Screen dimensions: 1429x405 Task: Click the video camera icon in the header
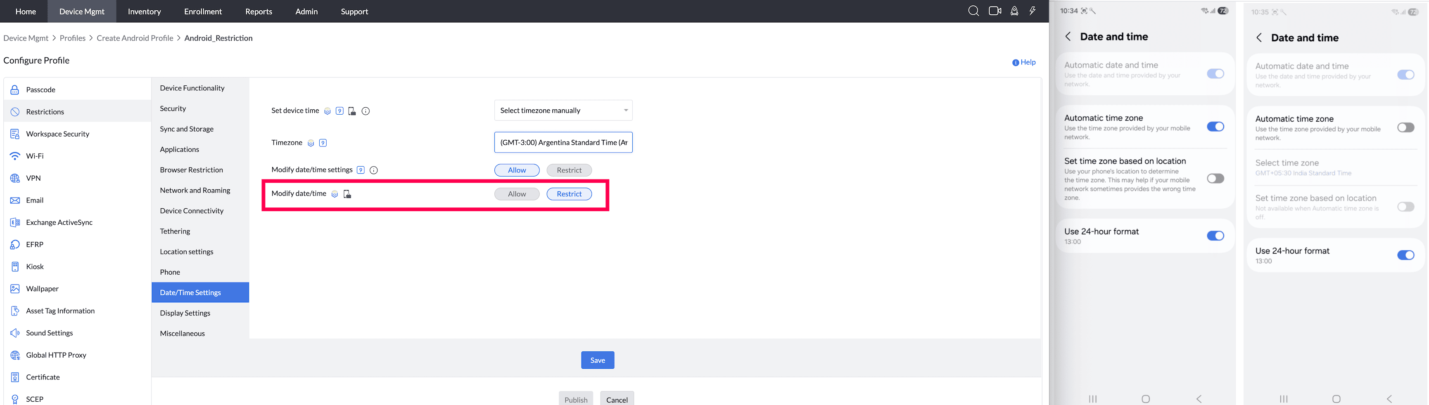point(995,11)
